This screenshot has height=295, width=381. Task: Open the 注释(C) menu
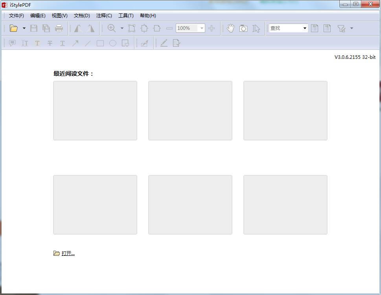point(104,16)
